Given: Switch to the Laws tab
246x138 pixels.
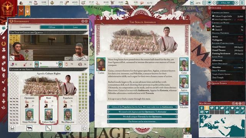Looking at the screenshot, I should point(75,27).
